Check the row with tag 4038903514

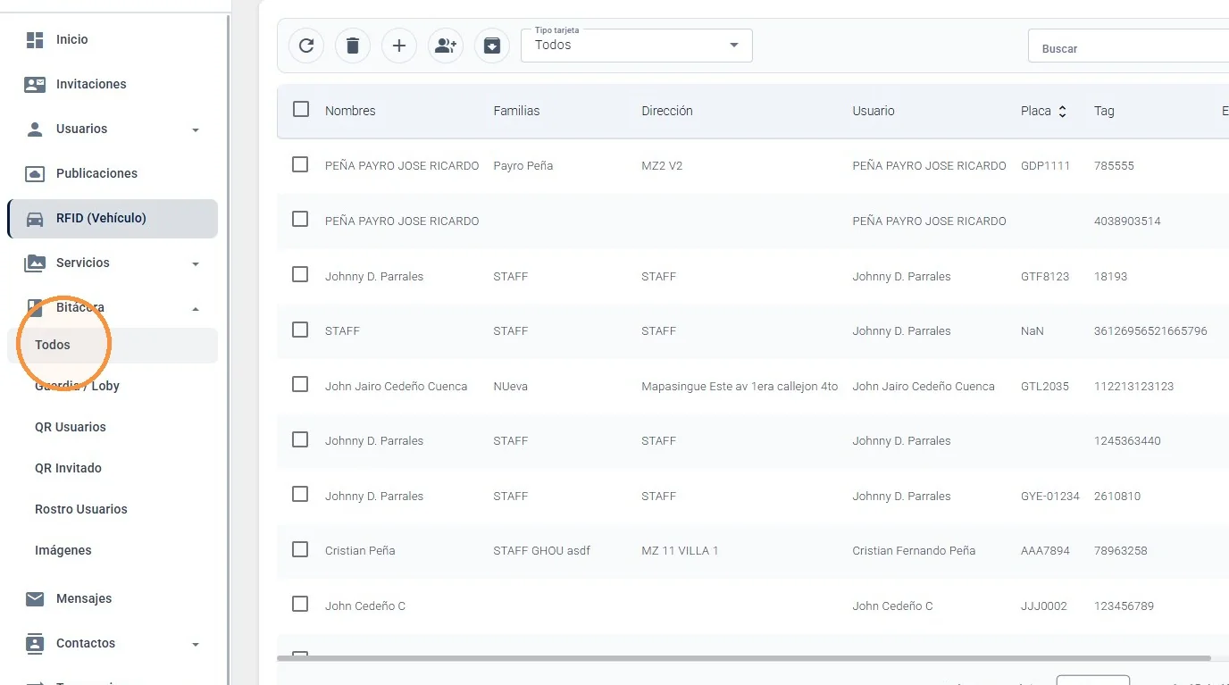click(300, 219)
